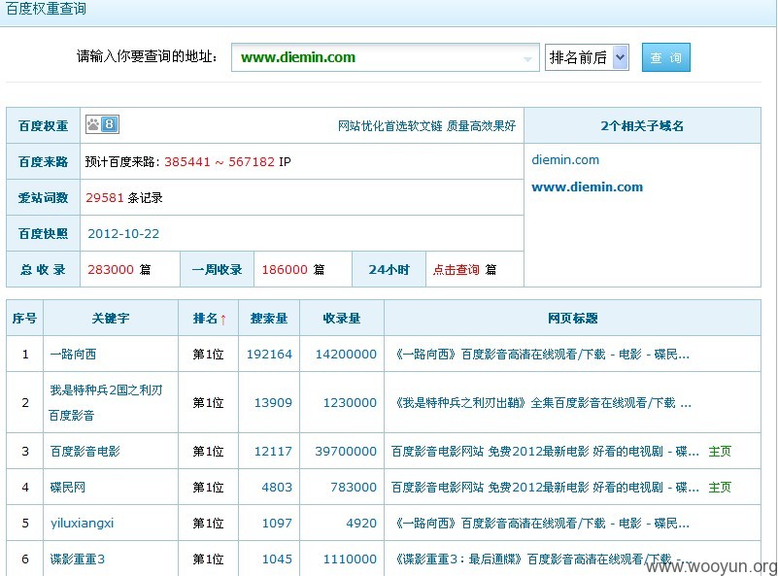Open row 5 《一路向西》 page title
Viewport: 778px width, 576px height.
click(541, 523)
